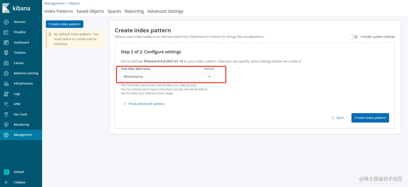The width and height of the screenshot is (408, 187).
Task: Toggle Include system indices switch
Action: [353, 37]
